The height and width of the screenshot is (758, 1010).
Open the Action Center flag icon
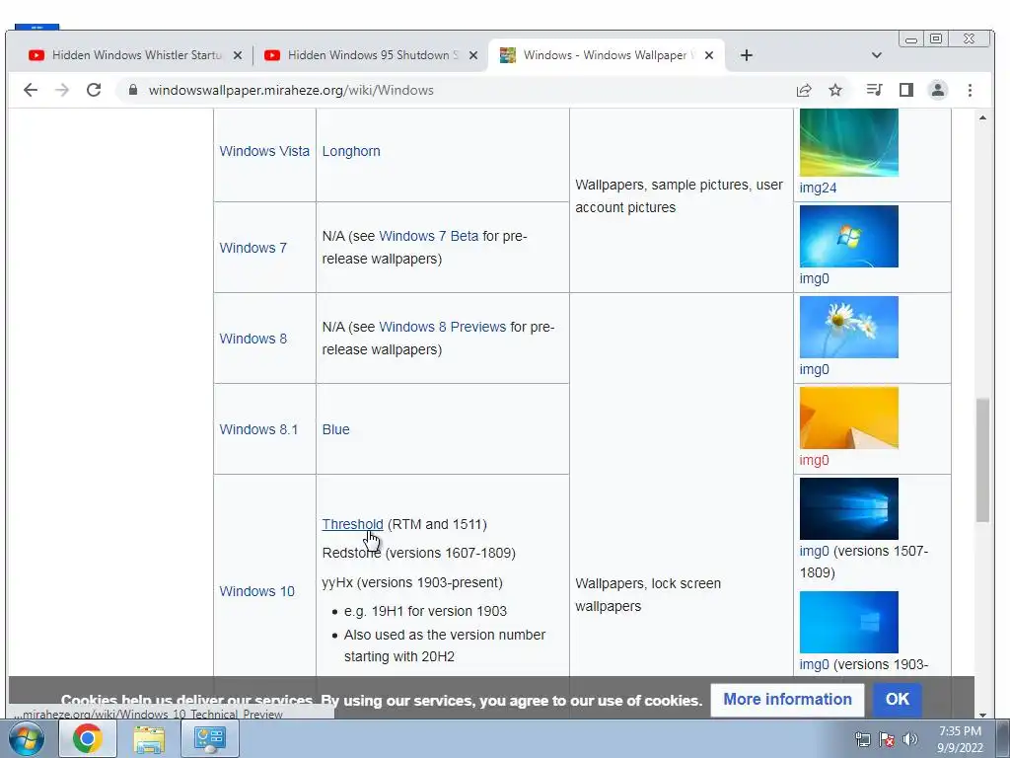887,739
